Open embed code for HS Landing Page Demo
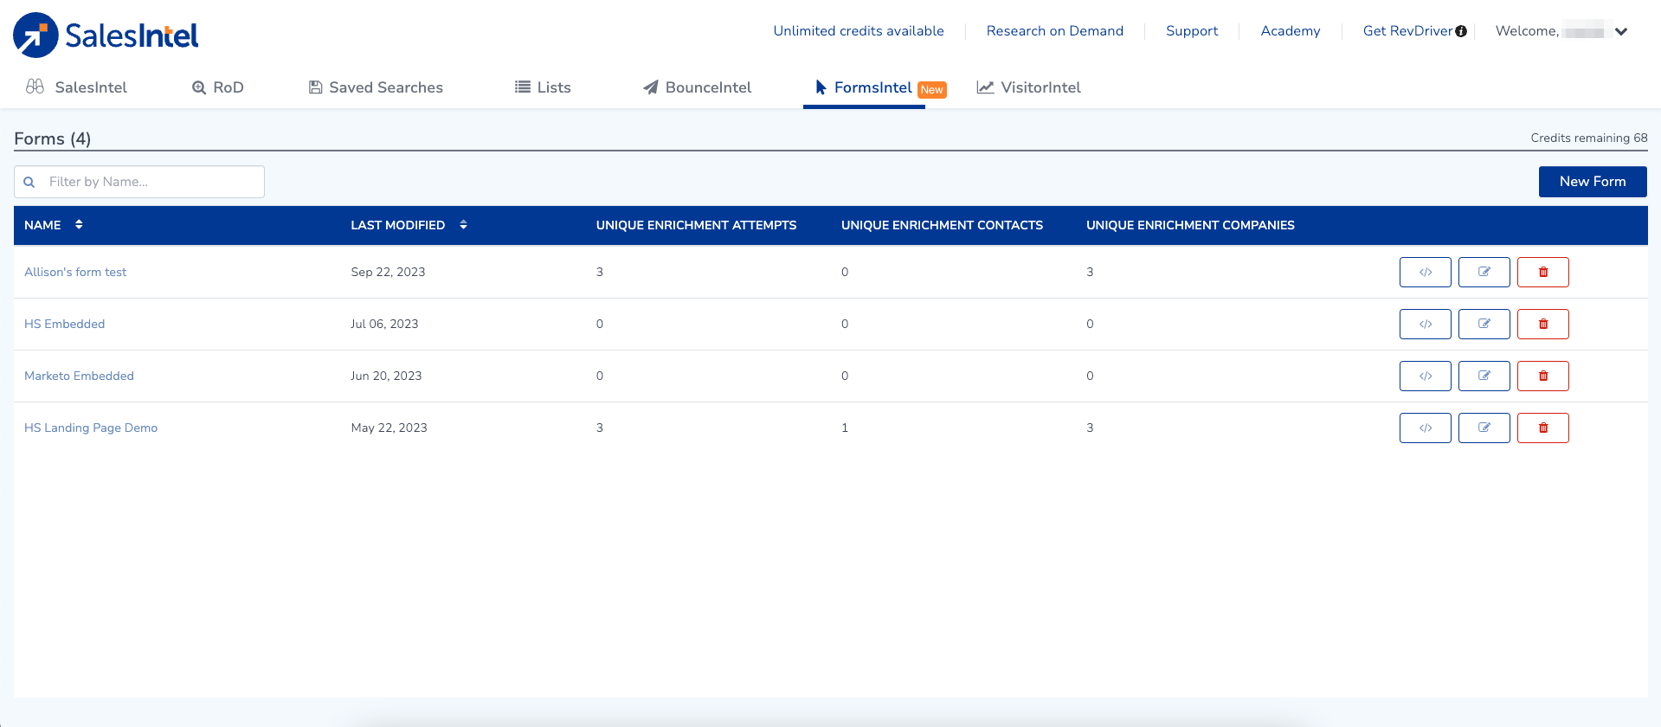 [1425, 428]
